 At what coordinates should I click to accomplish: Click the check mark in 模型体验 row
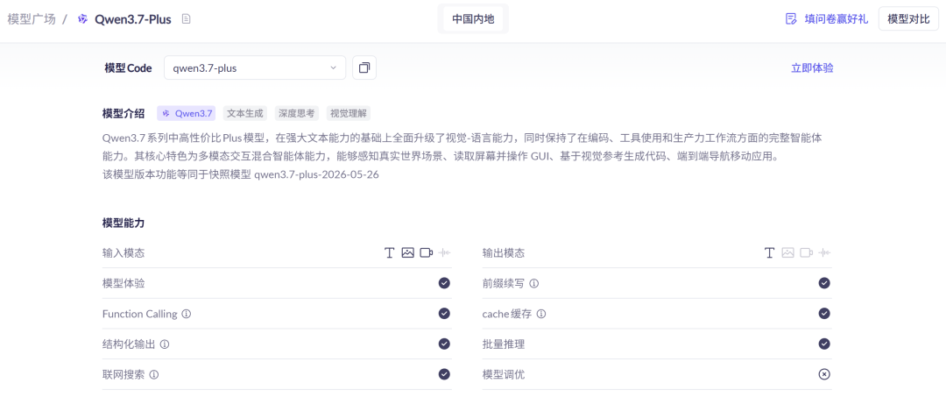(445, 283)
